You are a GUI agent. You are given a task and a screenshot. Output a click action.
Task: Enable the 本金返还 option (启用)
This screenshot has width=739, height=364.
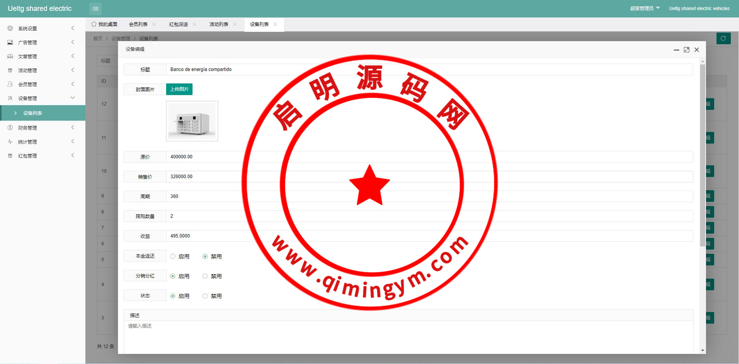tap(173, 257)
